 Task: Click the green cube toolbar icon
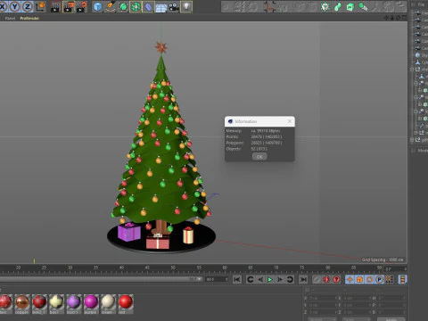pos(350,6)
